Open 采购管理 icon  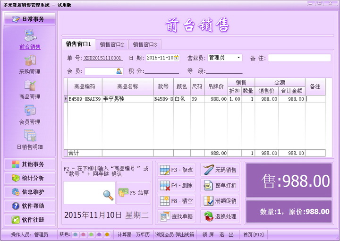coord(30,60)
